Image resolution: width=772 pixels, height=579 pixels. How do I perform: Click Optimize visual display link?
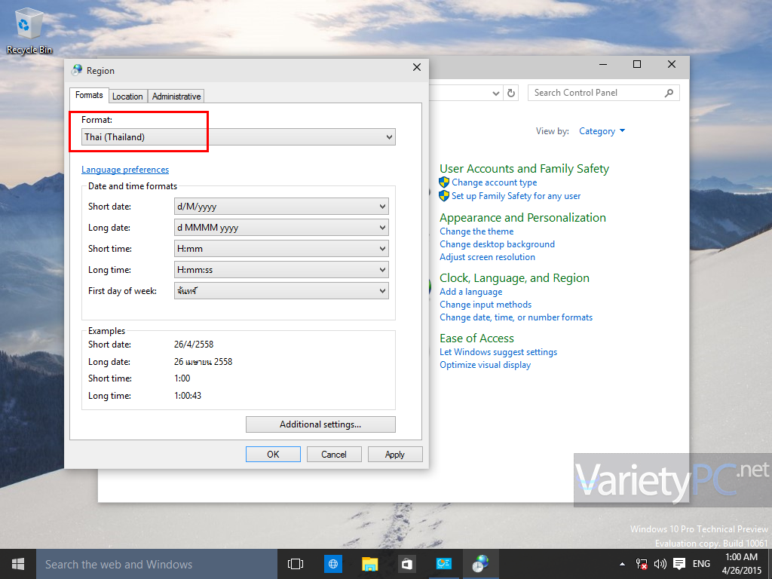pos(485,365)
